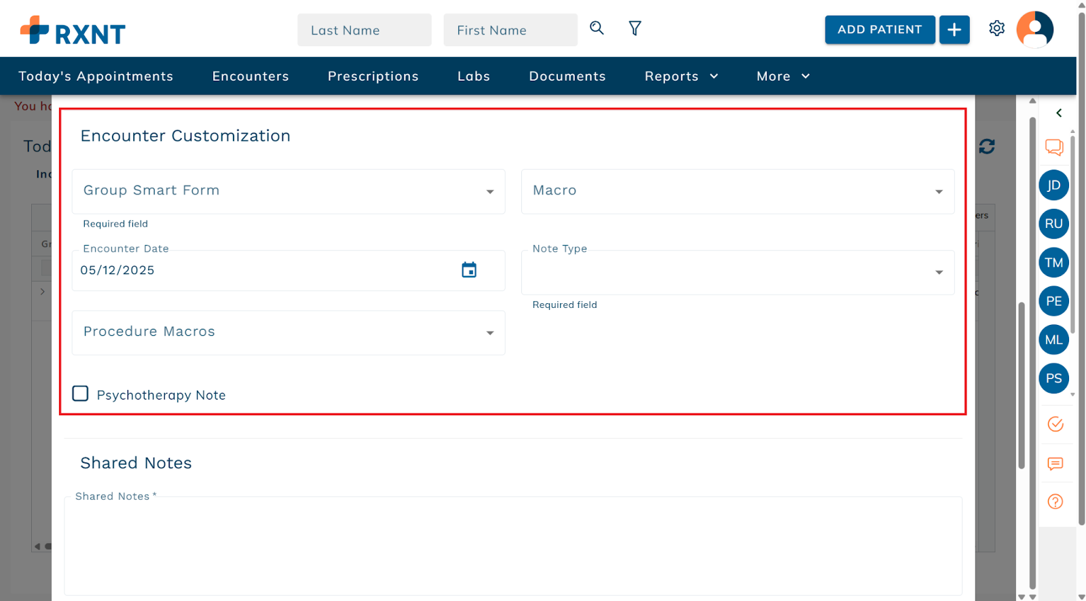The image size is (1086, 601).
Task: Open the Procedure Macros dropdown
Action: (x=288, y=332)
